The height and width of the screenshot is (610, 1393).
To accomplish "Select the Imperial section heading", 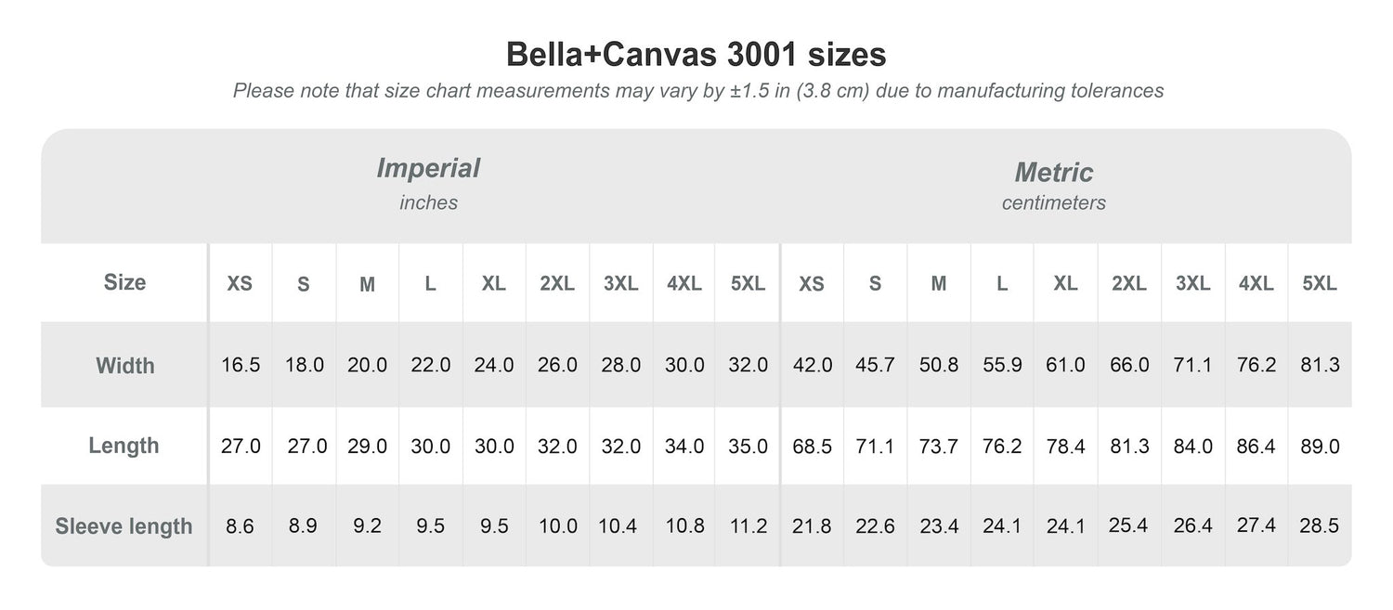I will (x=428, y=169).
